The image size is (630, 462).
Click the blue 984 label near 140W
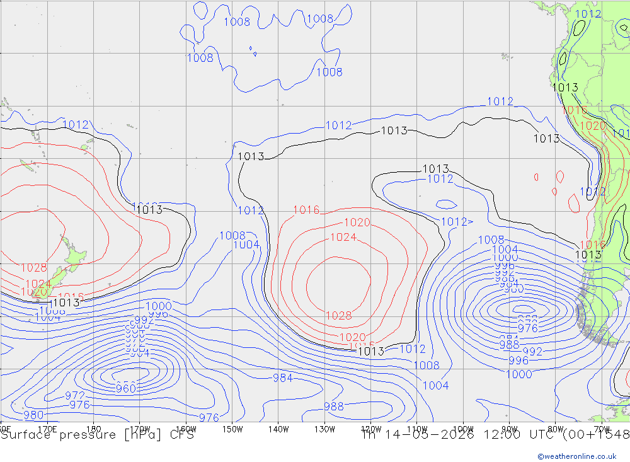coord(282,378)
